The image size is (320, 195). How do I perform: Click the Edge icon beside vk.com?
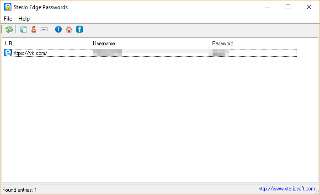coord(8,53)
